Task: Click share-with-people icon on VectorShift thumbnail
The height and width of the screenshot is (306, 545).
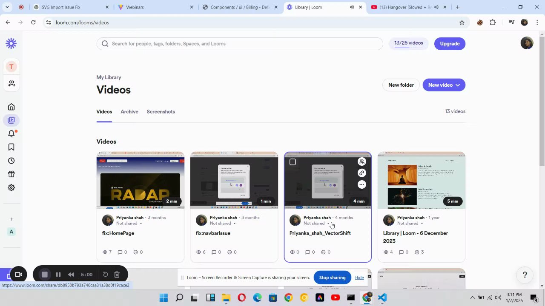Action: tap(361, 162)
